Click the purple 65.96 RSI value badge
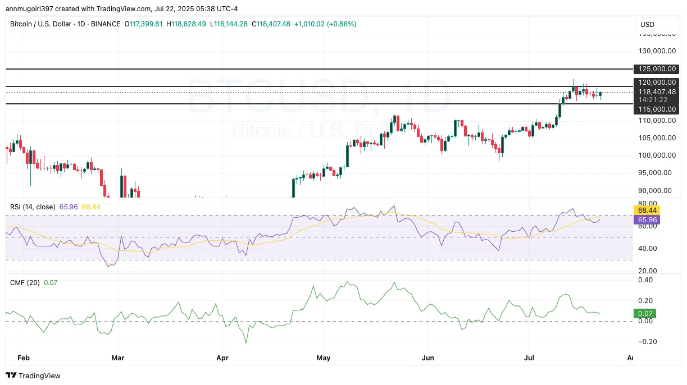 pyautogui.click(x=647, y=220)
